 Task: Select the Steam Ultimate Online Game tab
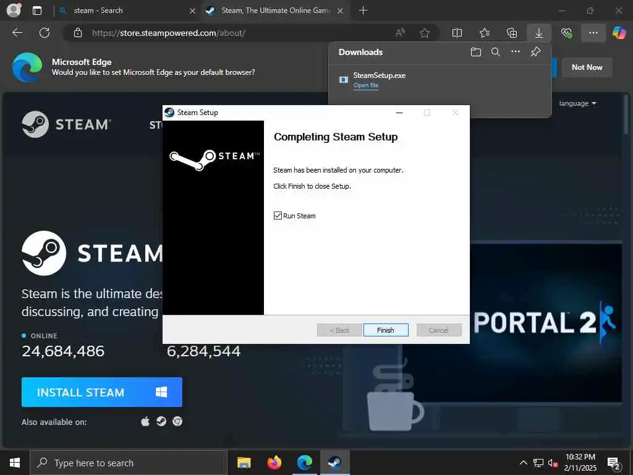click(x=274, y=11)
